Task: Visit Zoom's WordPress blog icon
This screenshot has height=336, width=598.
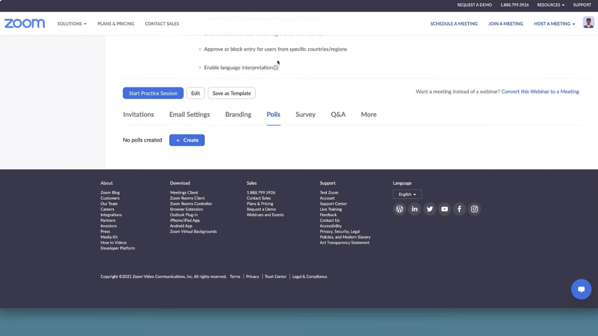Action: tap(400, 209)
